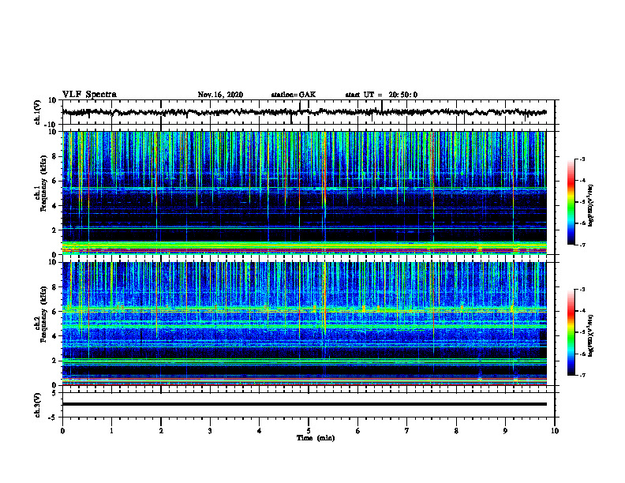Click the time-axis tick label "0"

pos(62,431)
